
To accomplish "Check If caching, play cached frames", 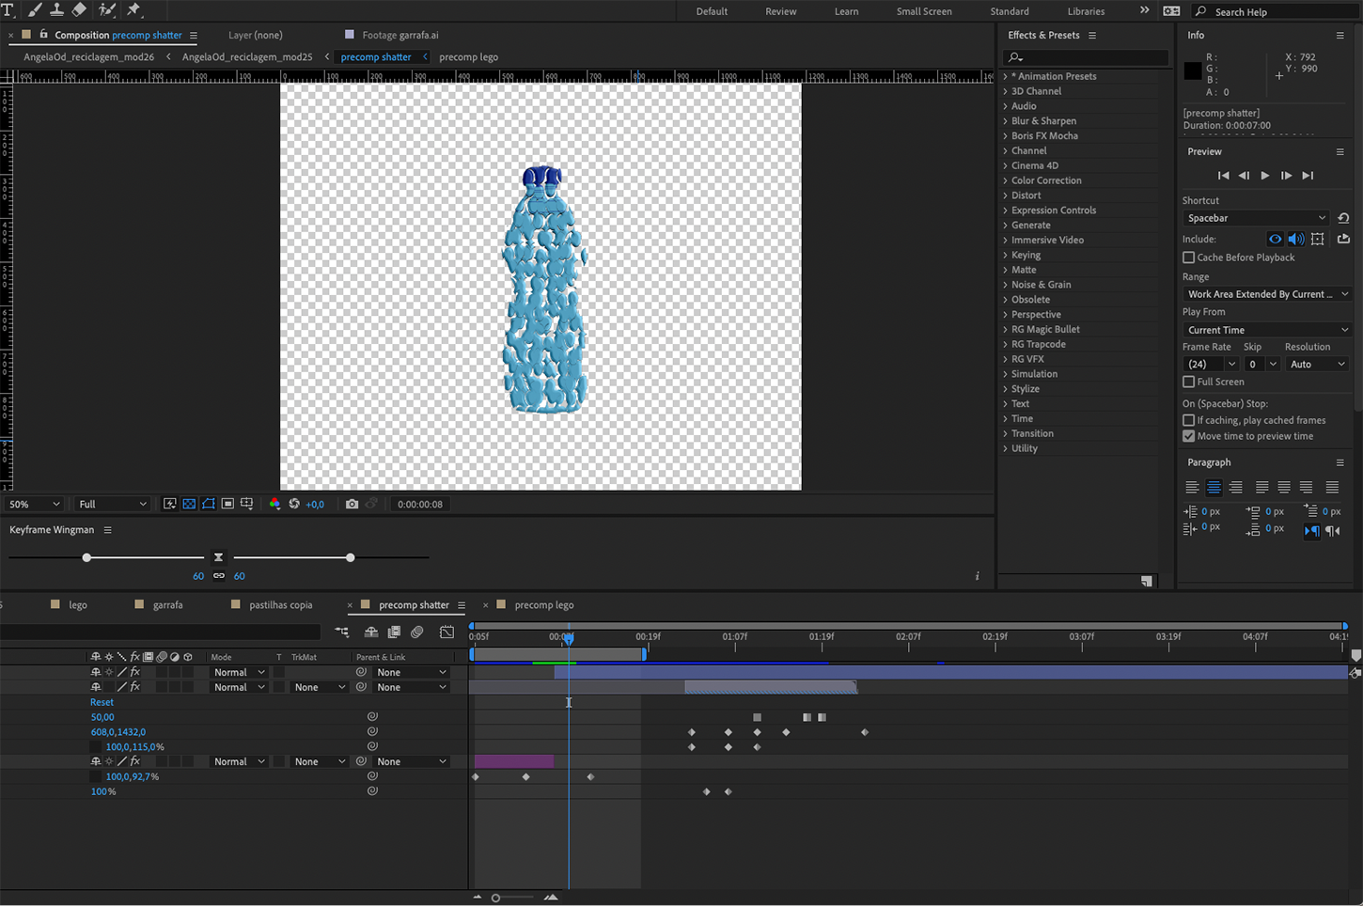I will click(1188, 420).
